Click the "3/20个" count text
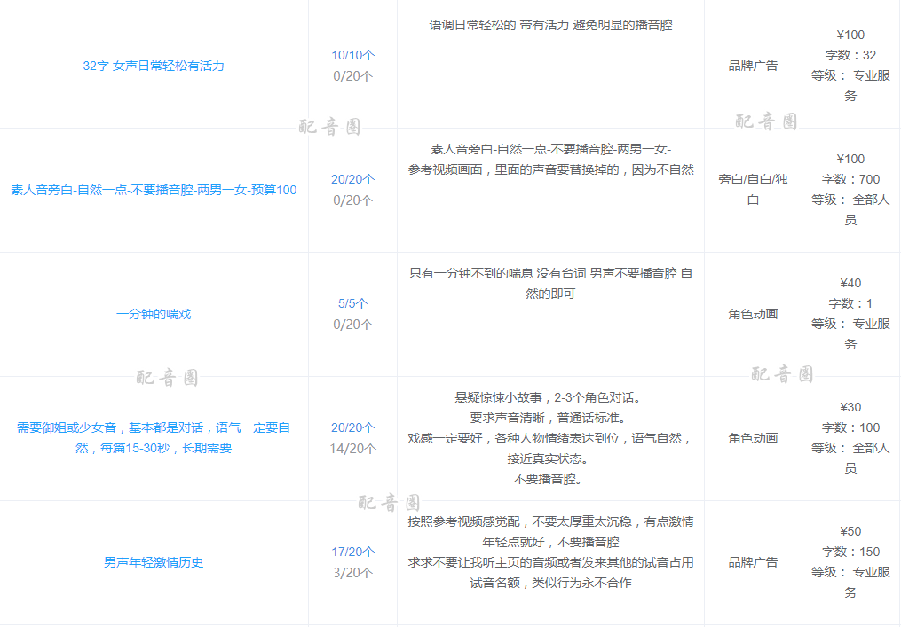901x627 pixels. click(352, 573)
